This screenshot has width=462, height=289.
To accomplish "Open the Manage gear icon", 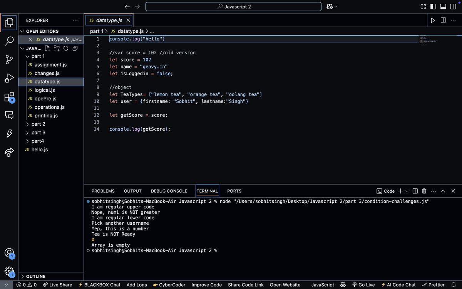I will pyautogui.click(x=9, y=272).
